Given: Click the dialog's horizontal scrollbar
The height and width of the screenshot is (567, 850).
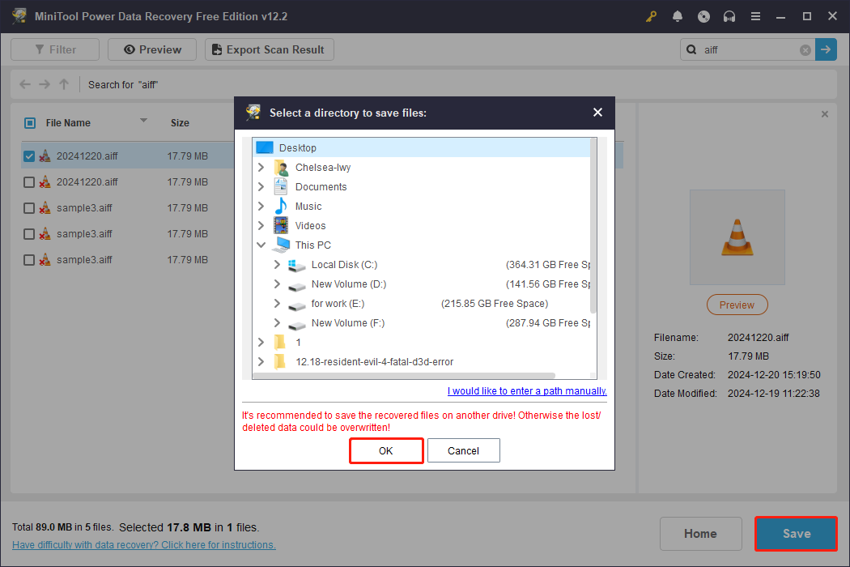Looking at the screenshot, I should (x=405, y=376).
